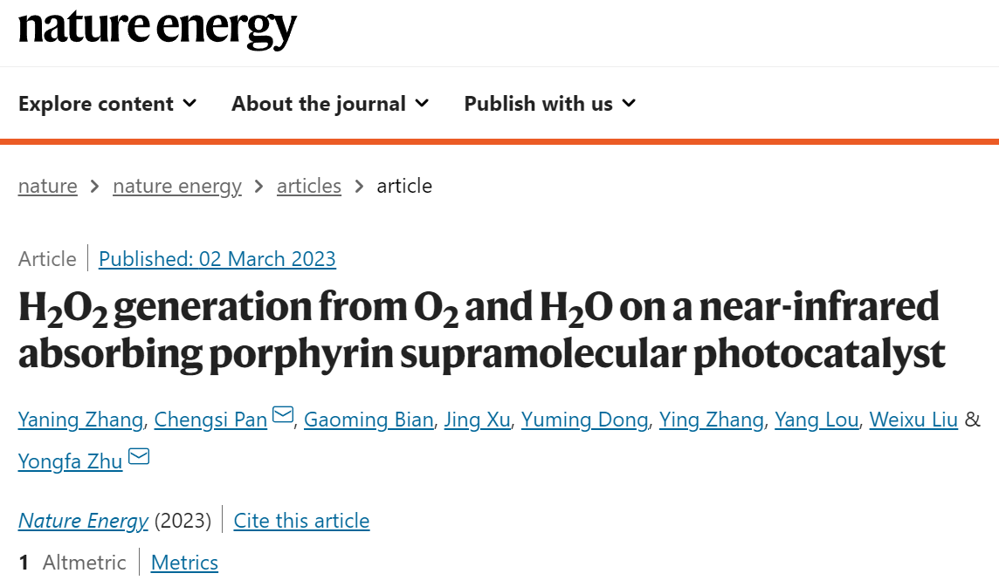Image resolution: width=999 pixels, height=587 pixels.
Task: Click the Weixu Liu author link
Action: click(913, 420)
